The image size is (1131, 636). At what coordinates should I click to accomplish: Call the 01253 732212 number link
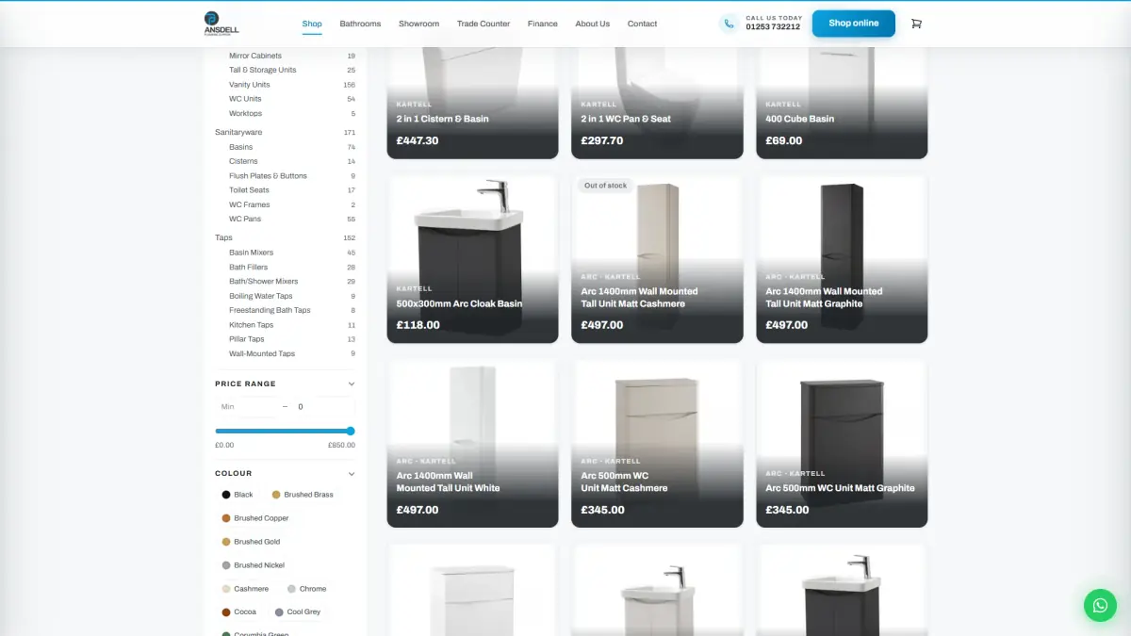click(x=773, y=27)
